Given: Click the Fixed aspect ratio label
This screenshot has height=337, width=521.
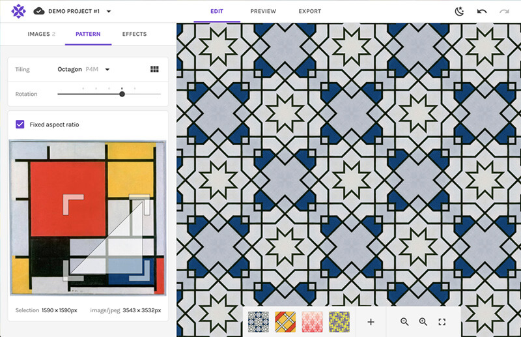Looking at the screenshot, I should pos(55,125).
